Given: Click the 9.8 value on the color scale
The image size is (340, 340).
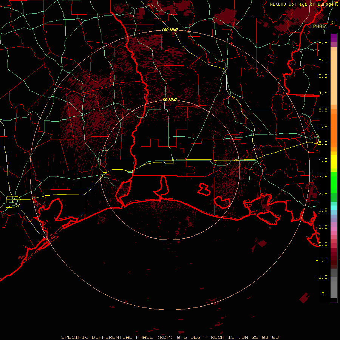Looking at the screenshot, I should pyautogui.click(x=323, y=42).
